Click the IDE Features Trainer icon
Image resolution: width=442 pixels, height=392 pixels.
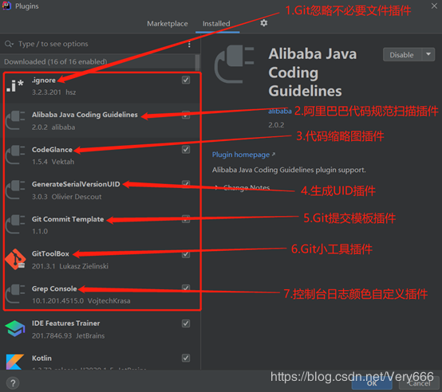point(15,329)
